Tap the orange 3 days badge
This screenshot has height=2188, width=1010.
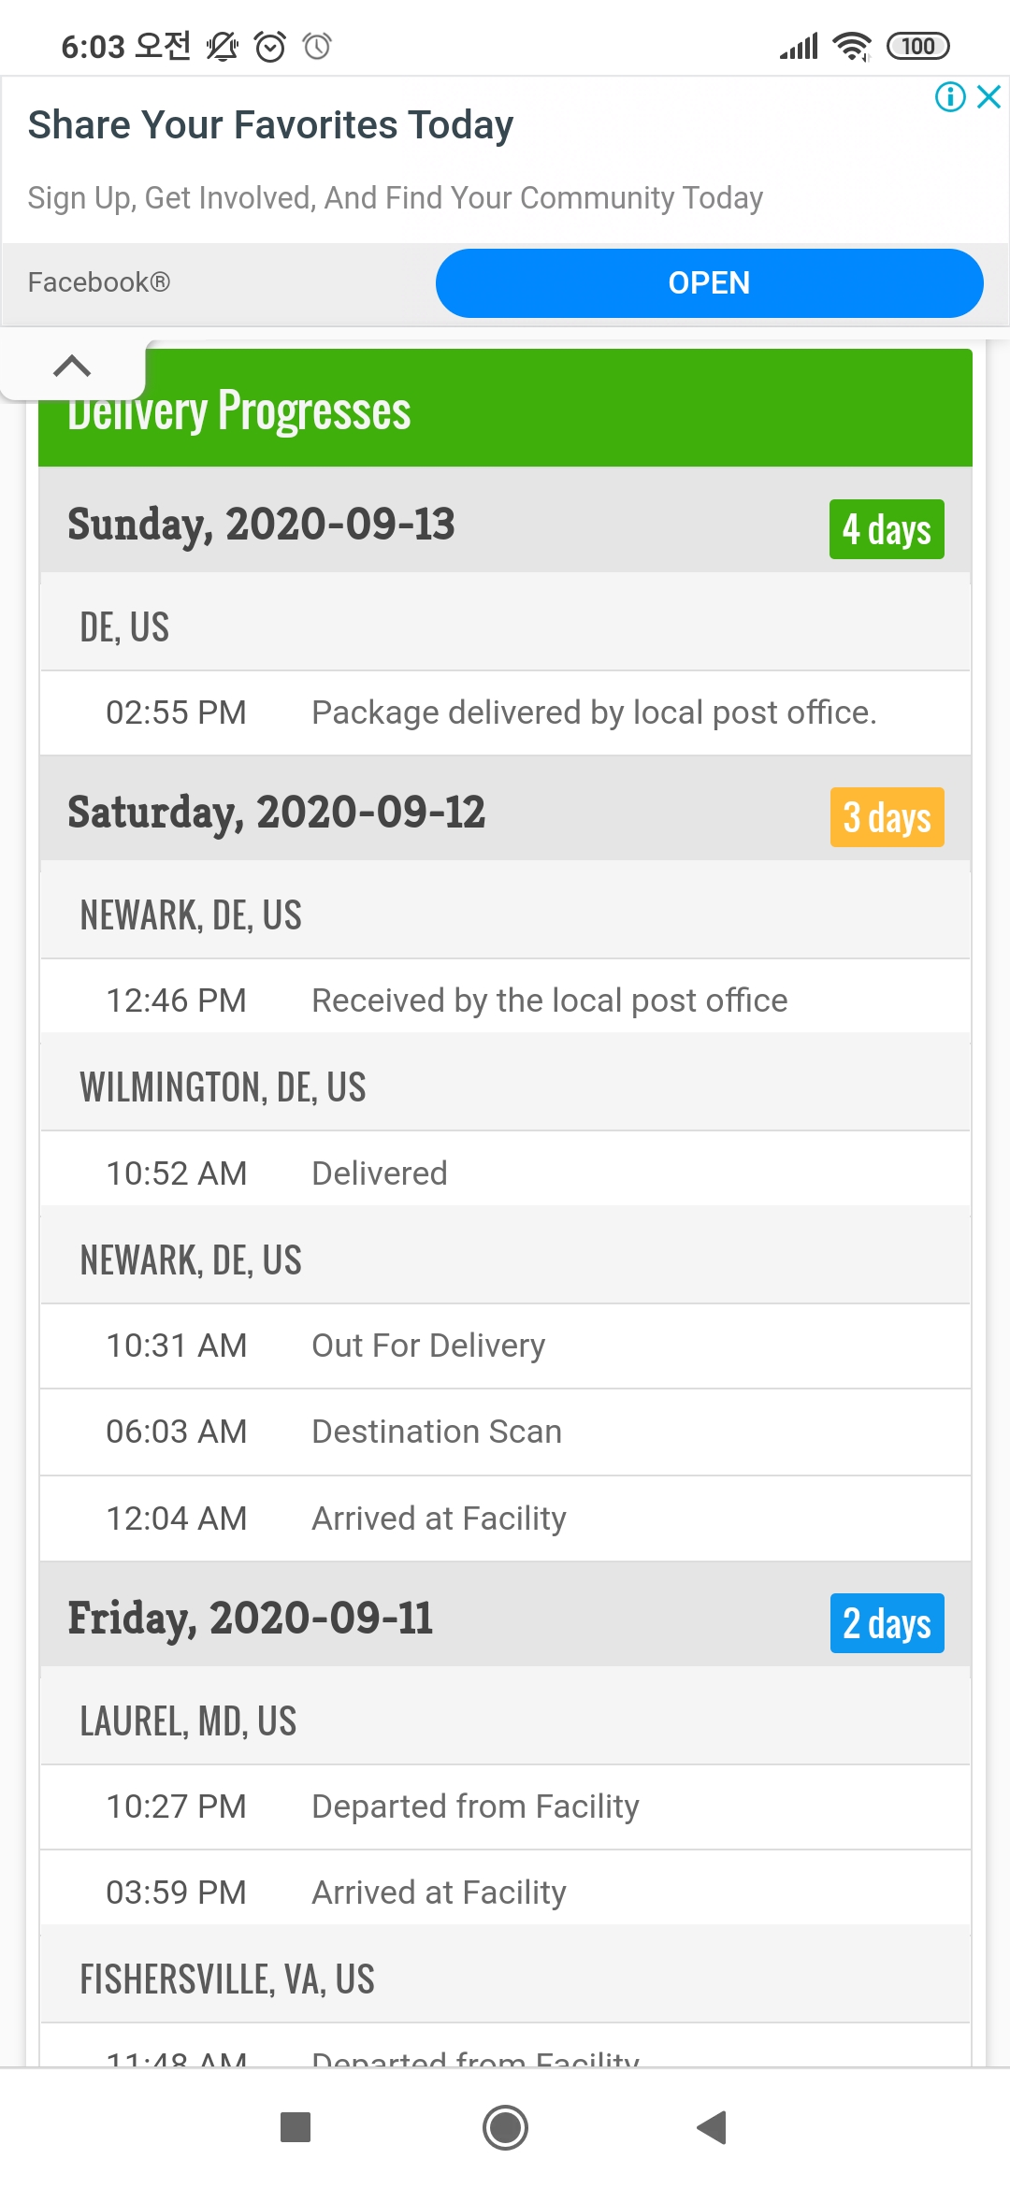pyautogui.click(x=887, y=817)
